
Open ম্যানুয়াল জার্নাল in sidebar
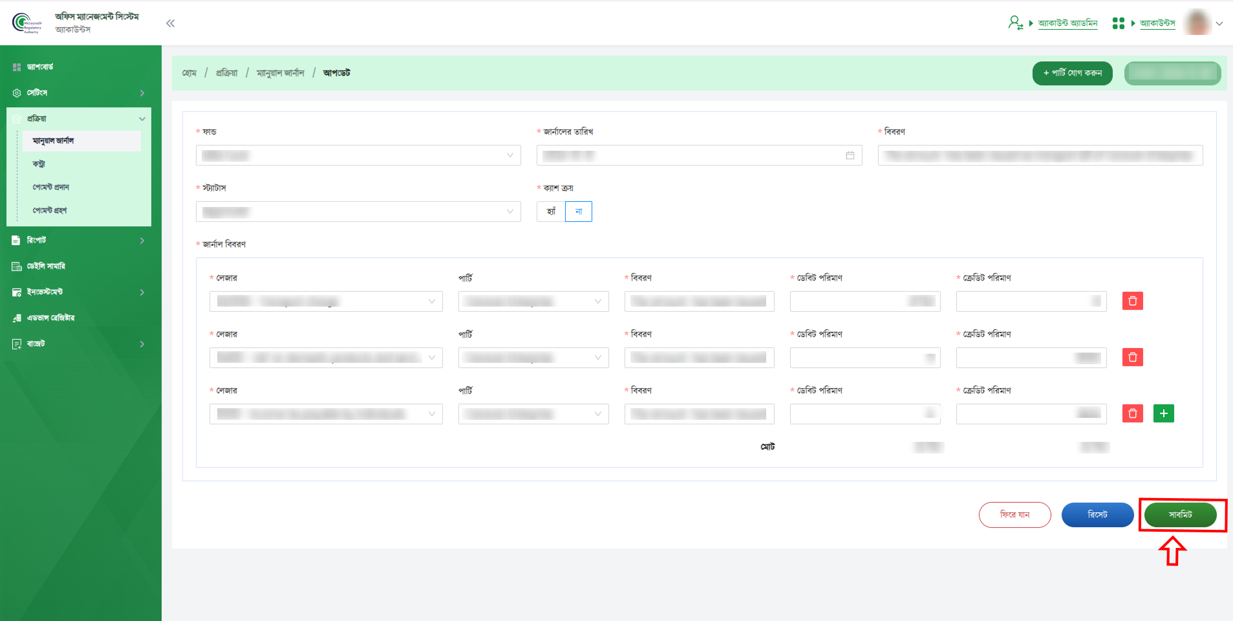point(81,141)
